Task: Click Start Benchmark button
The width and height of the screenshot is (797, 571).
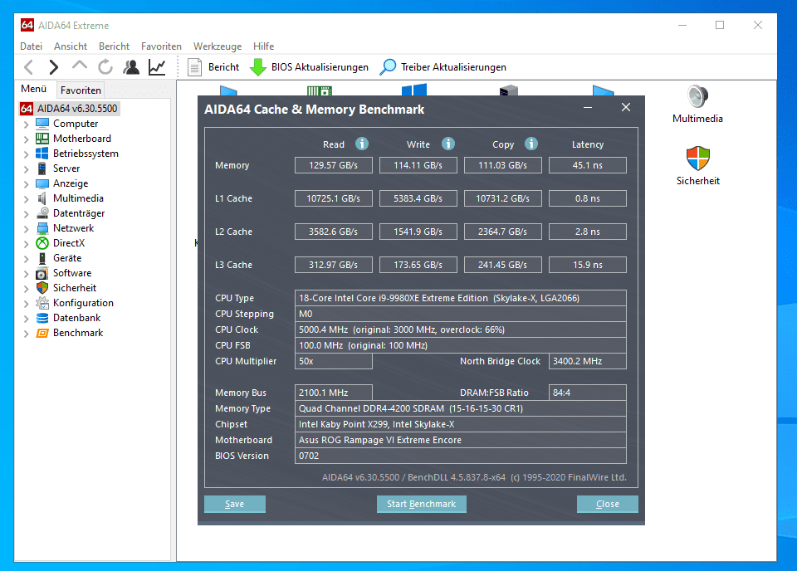Action: point(421,504)
